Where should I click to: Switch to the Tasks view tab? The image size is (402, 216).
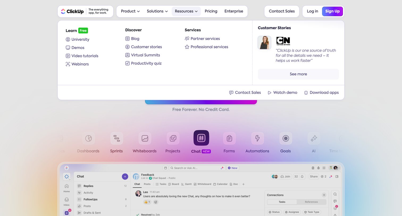pos(161,184)
